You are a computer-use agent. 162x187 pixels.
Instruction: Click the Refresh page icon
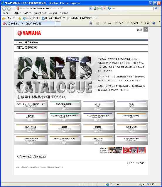tap(99, 8)
